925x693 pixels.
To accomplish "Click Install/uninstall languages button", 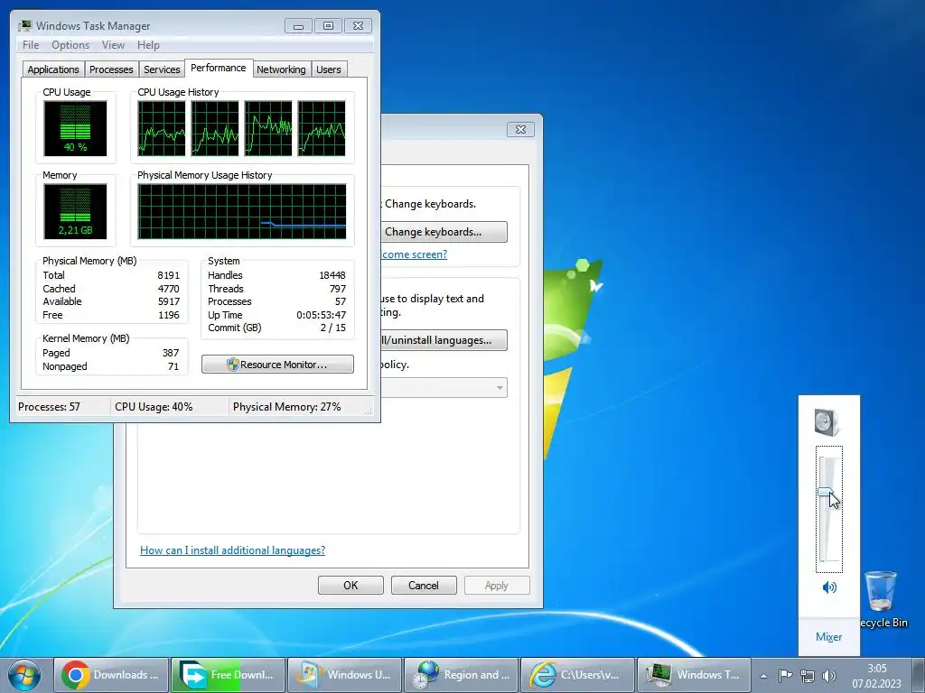I will (443, 340).
